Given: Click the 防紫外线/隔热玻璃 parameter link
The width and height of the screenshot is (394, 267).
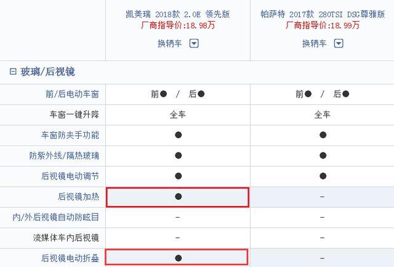Looking at the screenshot, I should click(x=64, y=155).
